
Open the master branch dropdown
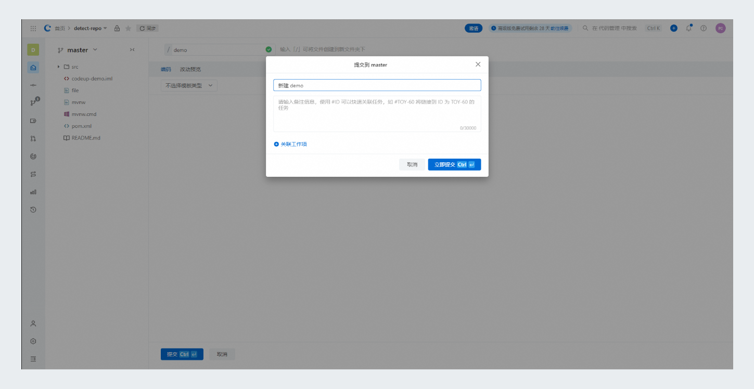click(x=78, y=50)
